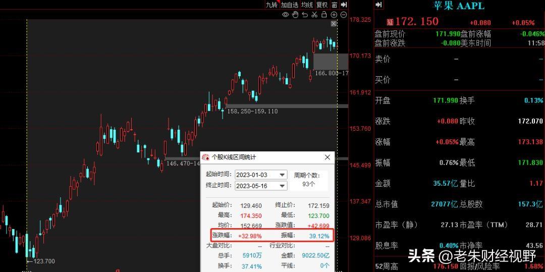Open the 均线 moving average menu
545x272 pixels.
[307, 5]
